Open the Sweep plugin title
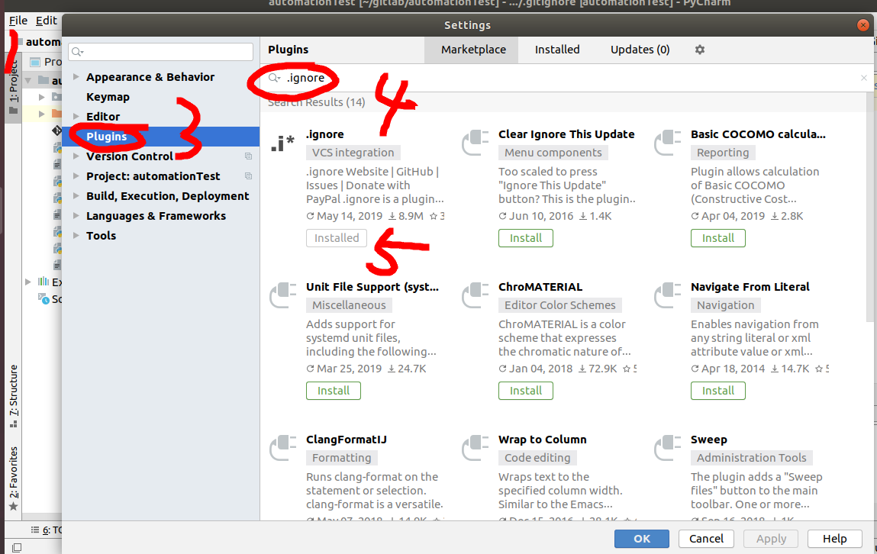The image size is (877, 554). point(708,440)
